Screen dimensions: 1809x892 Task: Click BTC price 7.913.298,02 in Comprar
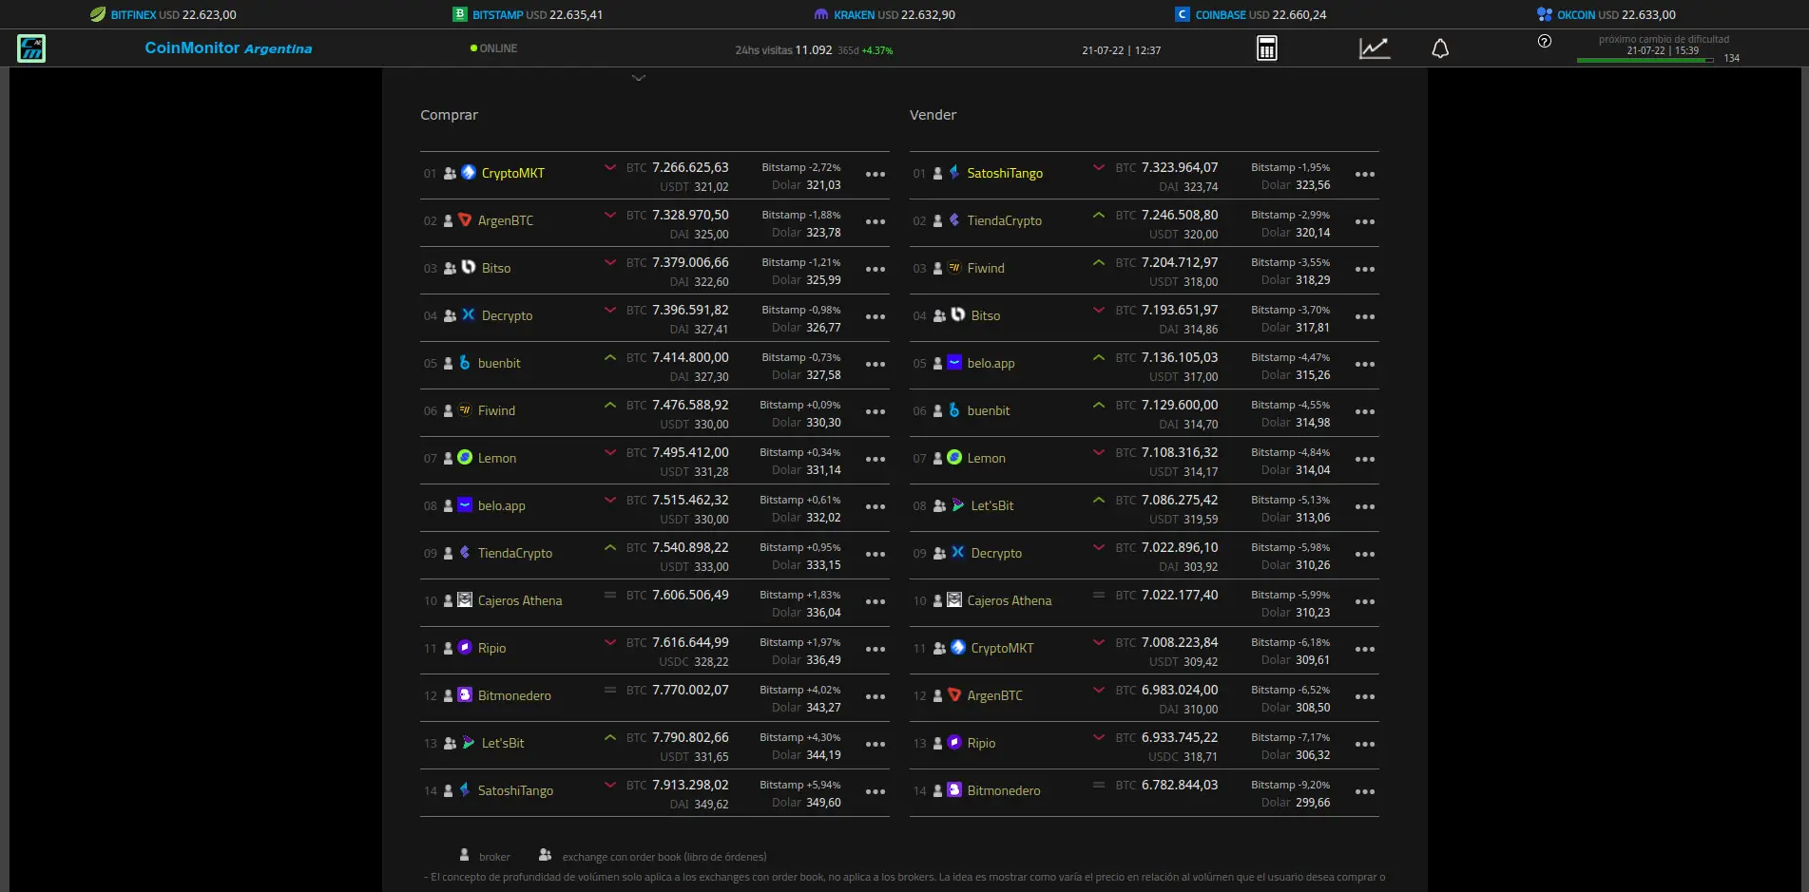tap(690, 785)
